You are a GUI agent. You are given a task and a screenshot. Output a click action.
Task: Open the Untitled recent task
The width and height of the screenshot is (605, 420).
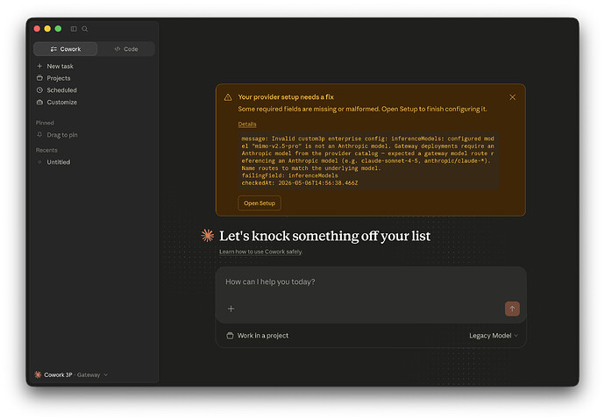(58, 162)
